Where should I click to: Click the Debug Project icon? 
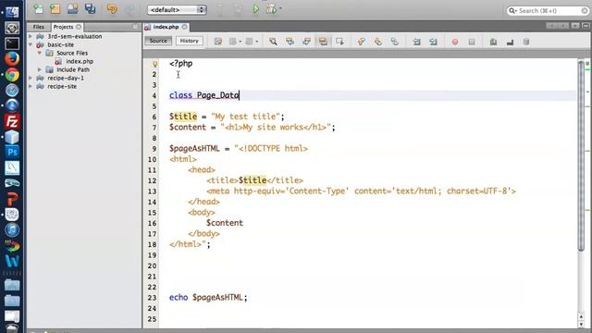click(x=271, y=9)
